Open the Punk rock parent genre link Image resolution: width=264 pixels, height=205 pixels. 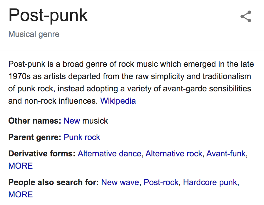pyautogui.click(x=82, y=137)
